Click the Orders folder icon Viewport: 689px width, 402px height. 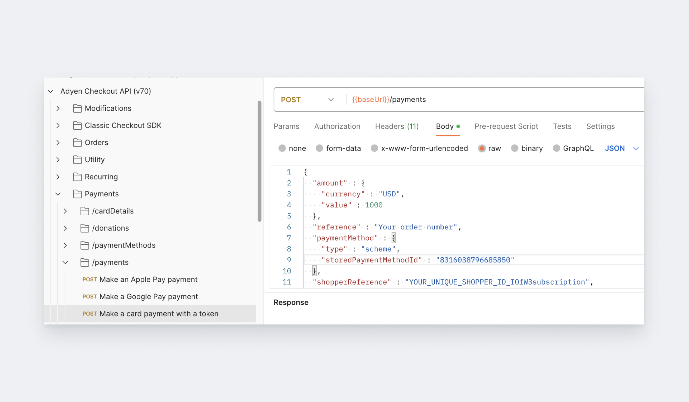click(x=77, y=142)
